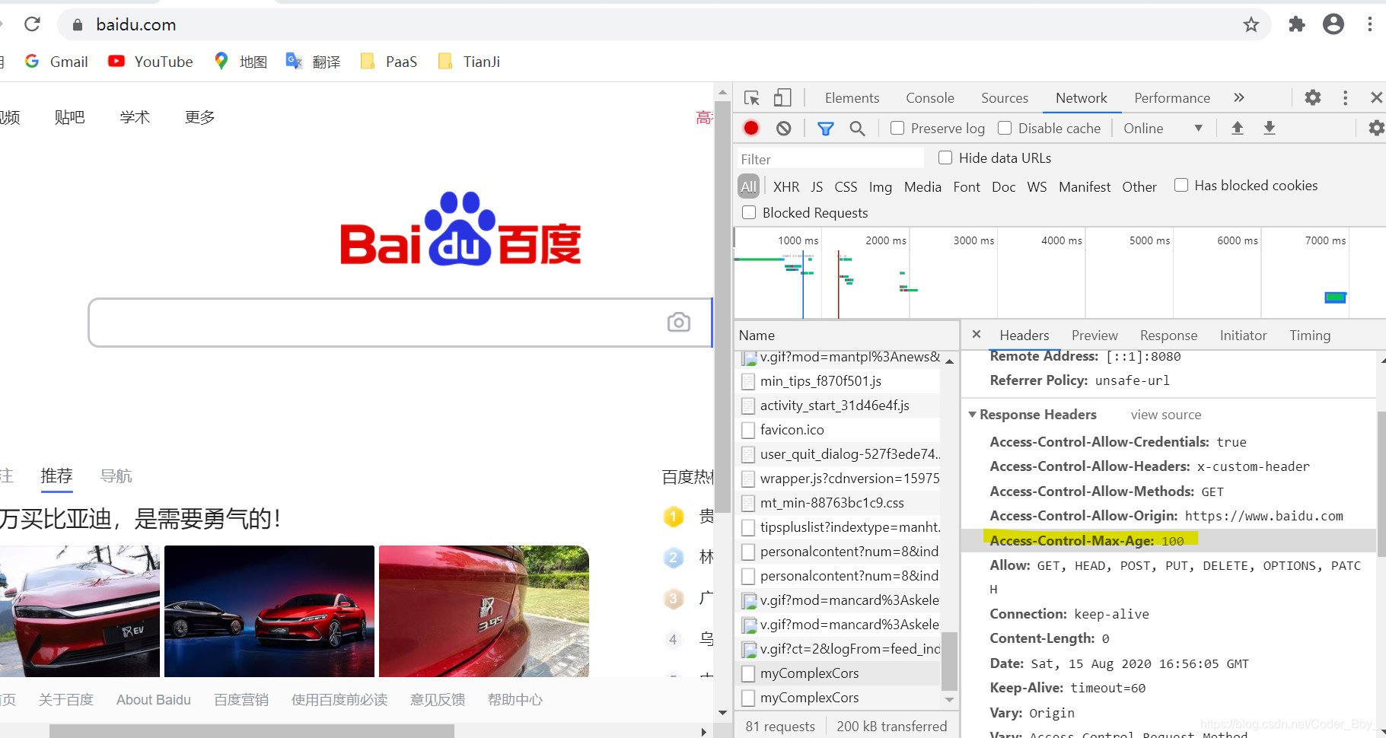This screenshot has width=1386, height=738.
Task: Select the favicon.ico request
Action: 838,430
